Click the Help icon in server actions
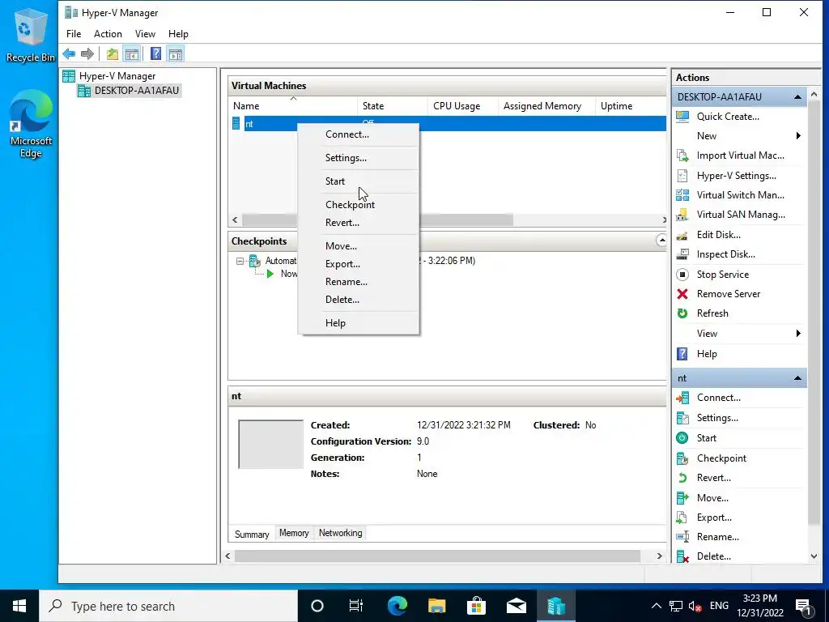The image size is (829, 622). 682,354
